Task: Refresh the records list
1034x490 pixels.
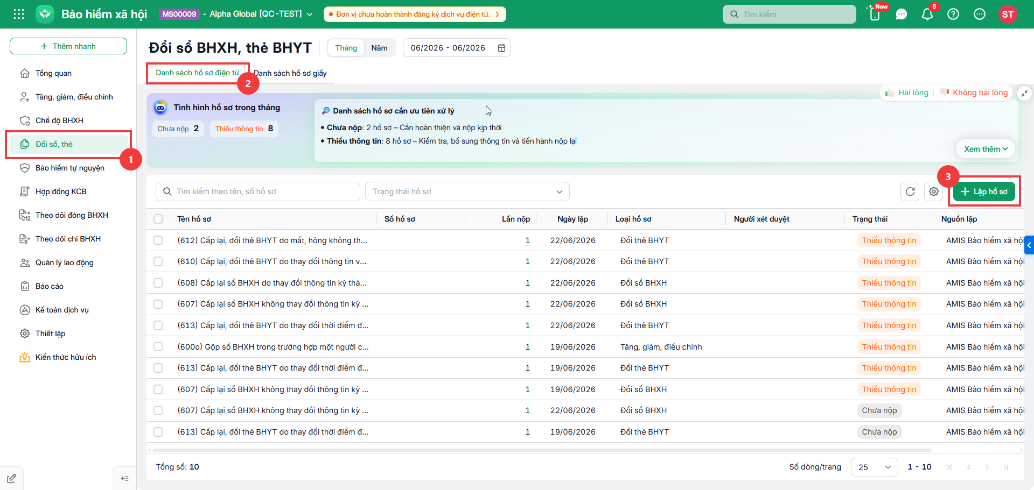Action: coord(910,191)
